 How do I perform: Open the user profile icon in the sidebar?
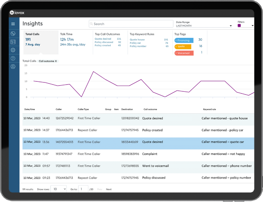point(13,67)
